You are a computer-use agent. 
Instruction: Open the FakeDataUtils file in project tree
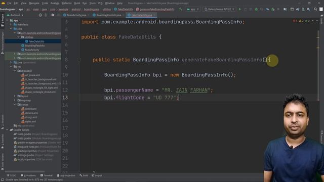[35, 41]
